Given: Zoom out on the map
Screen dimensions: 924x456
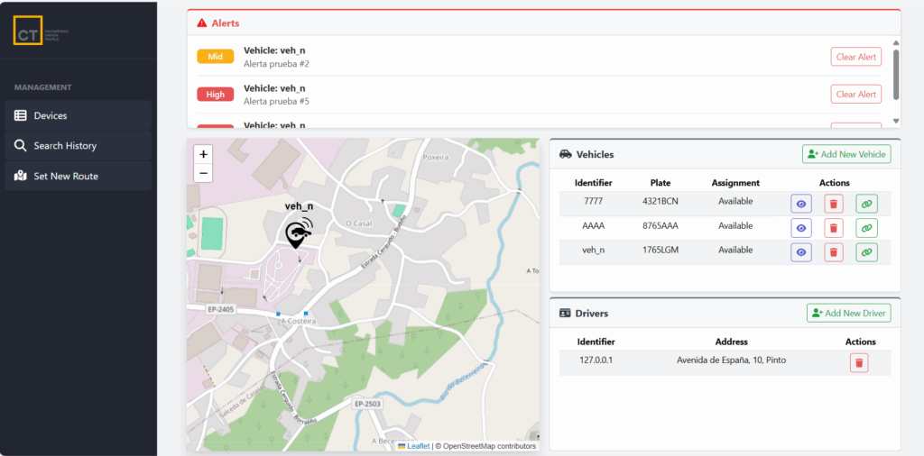Looking at the screenshot, I should [x=204, y=173].
